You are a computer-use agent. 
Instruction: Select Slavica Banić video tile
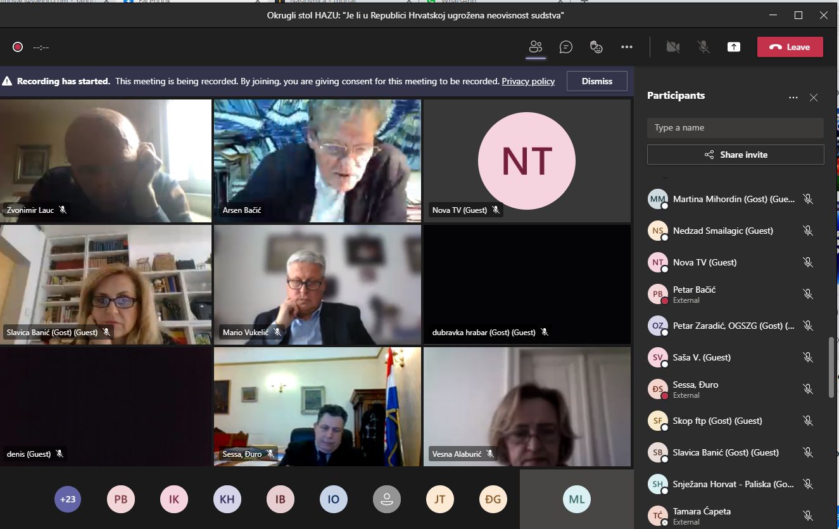[106, 284]
